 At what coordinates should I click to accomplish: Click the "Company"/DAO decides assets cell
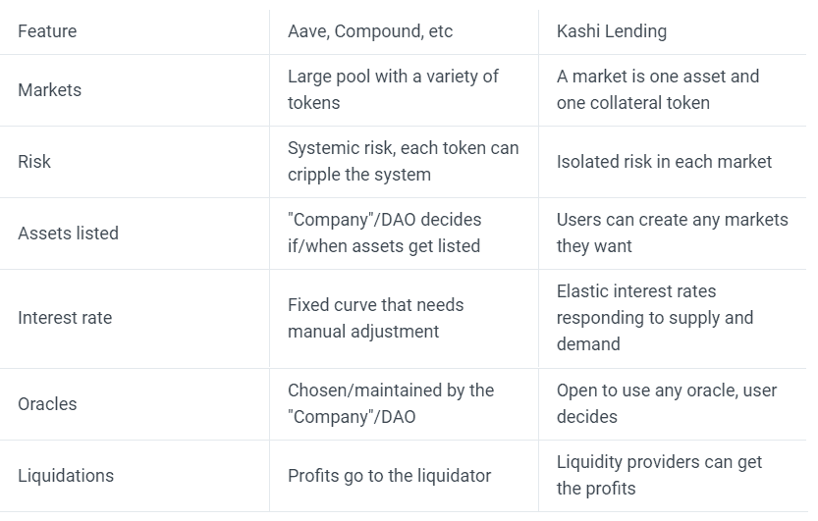pos(385,233)
